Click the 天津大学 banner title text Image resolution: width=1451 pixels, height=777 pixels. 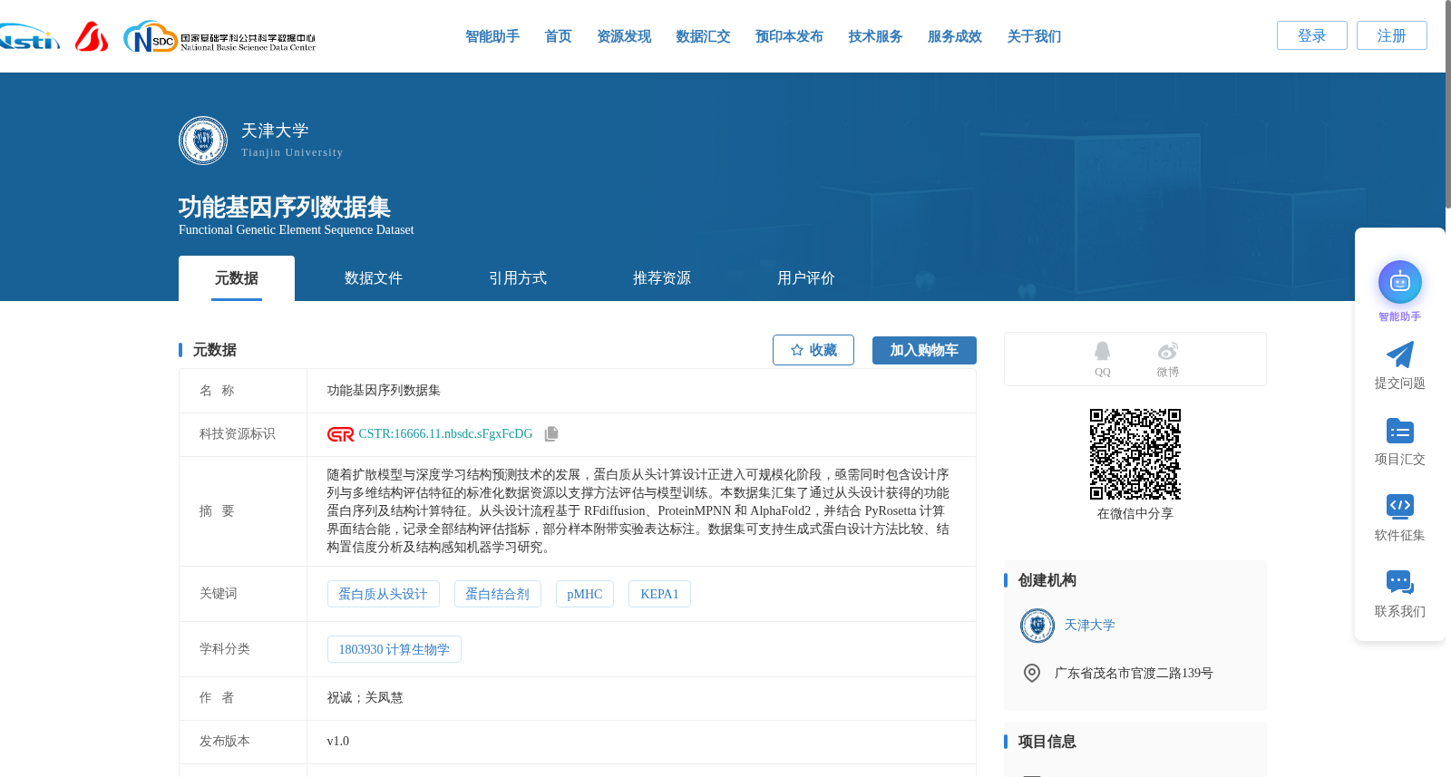275,131
